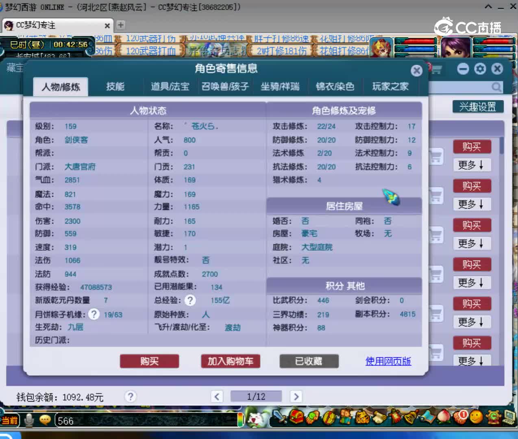Click the question mark help next to 月饼粽子机缘
This screenshot has width=518, height=439.
(94, 314)
